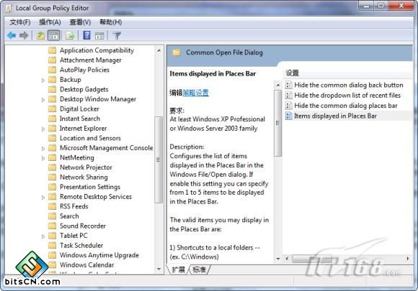Click the RSS Feeds folder icon
This screenshot has height=291, width=418.
[52, 206]
